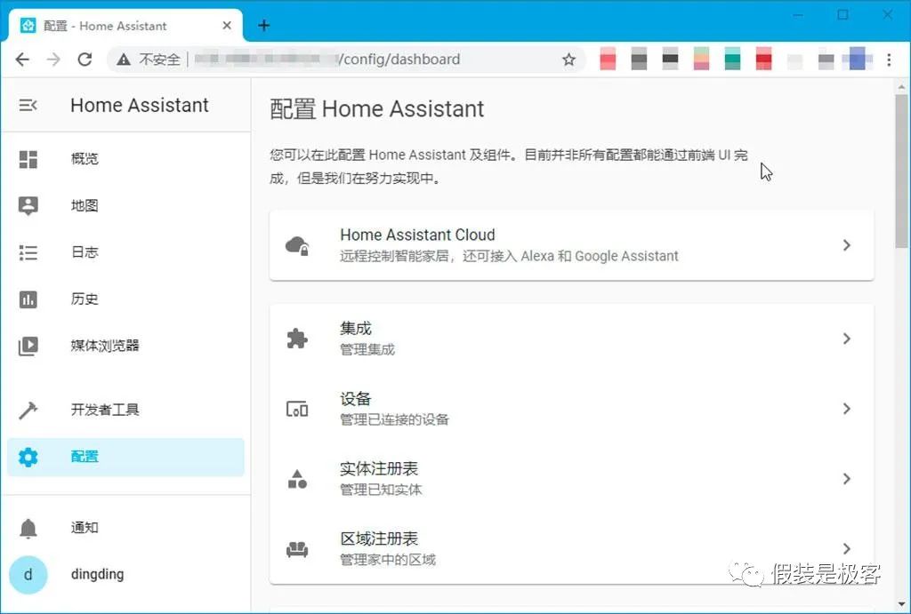Image resolution: width=911 pixels, height=614 pixels.
Task: Open the 通知 bell icon
Action: [x=28, y=528]
